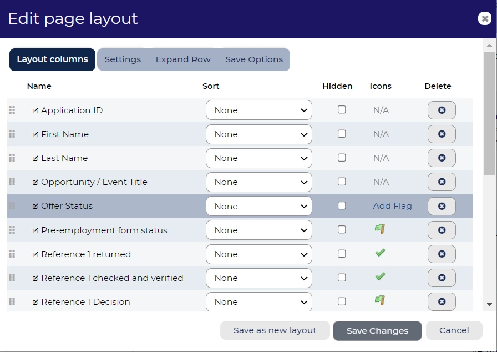Click the vertical scrollbar's down arrow

click(x=489, y=304)
